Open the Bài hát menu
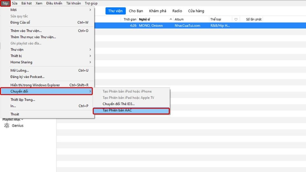306x172 pixels. [x=26, y=3]
